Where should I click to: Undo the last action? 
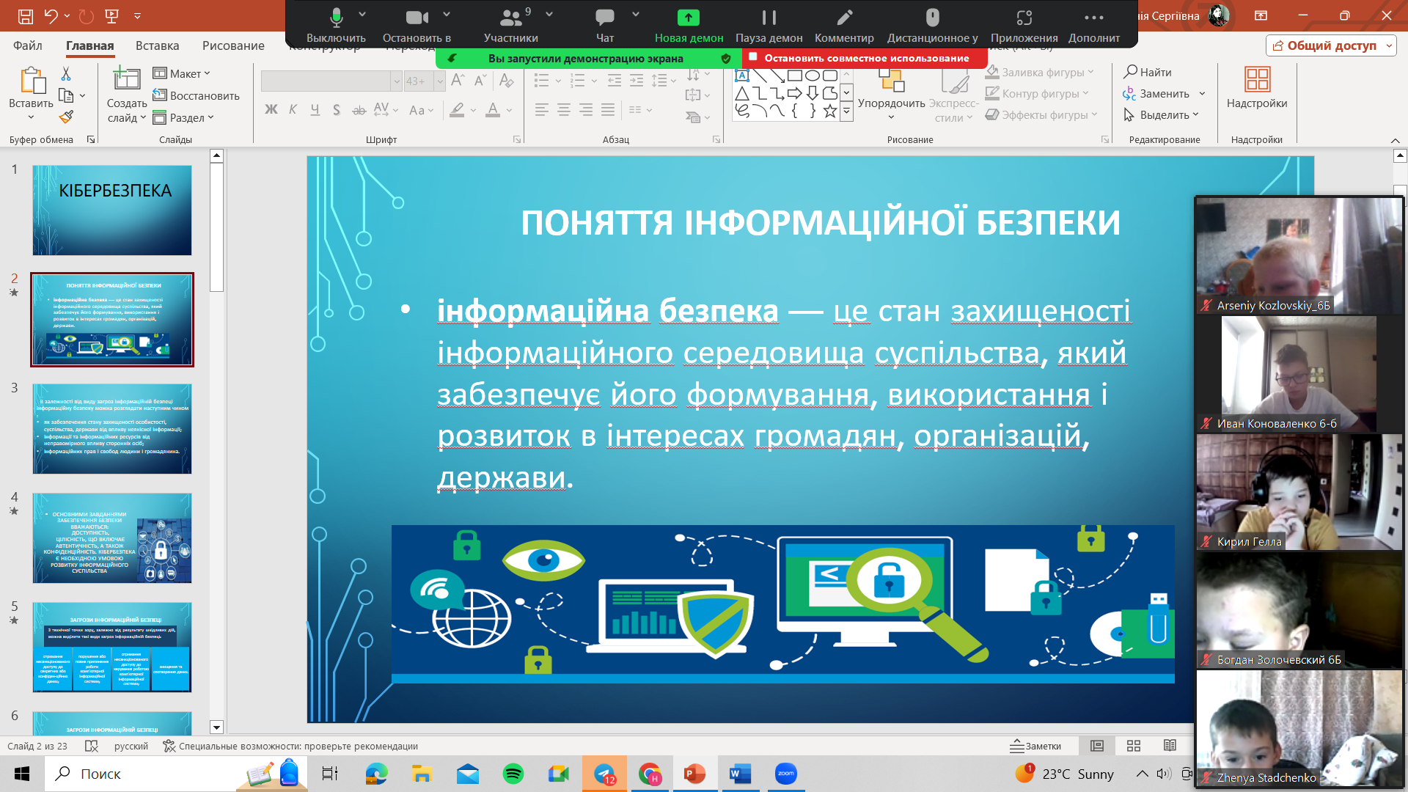(51, 15)
